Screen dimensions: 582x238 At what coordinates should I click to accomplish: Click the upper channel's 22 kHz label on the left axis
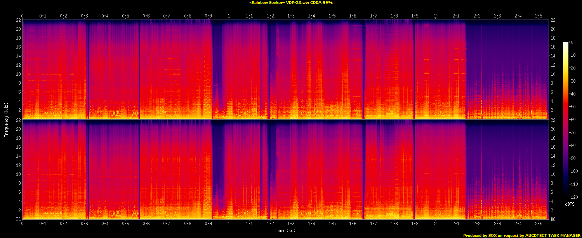point(18,20)
